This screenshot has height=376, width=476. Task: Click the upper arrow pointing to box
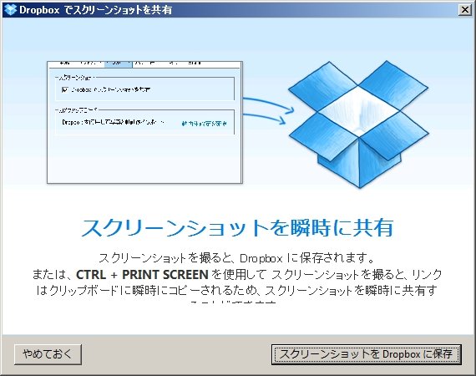click(268, 104)
